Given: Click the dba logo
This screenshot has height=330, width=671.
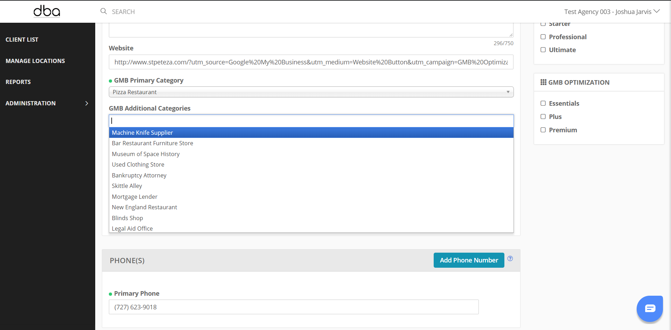Looking at the screenshot, I should pyautogui.click(x=47, y=11).
